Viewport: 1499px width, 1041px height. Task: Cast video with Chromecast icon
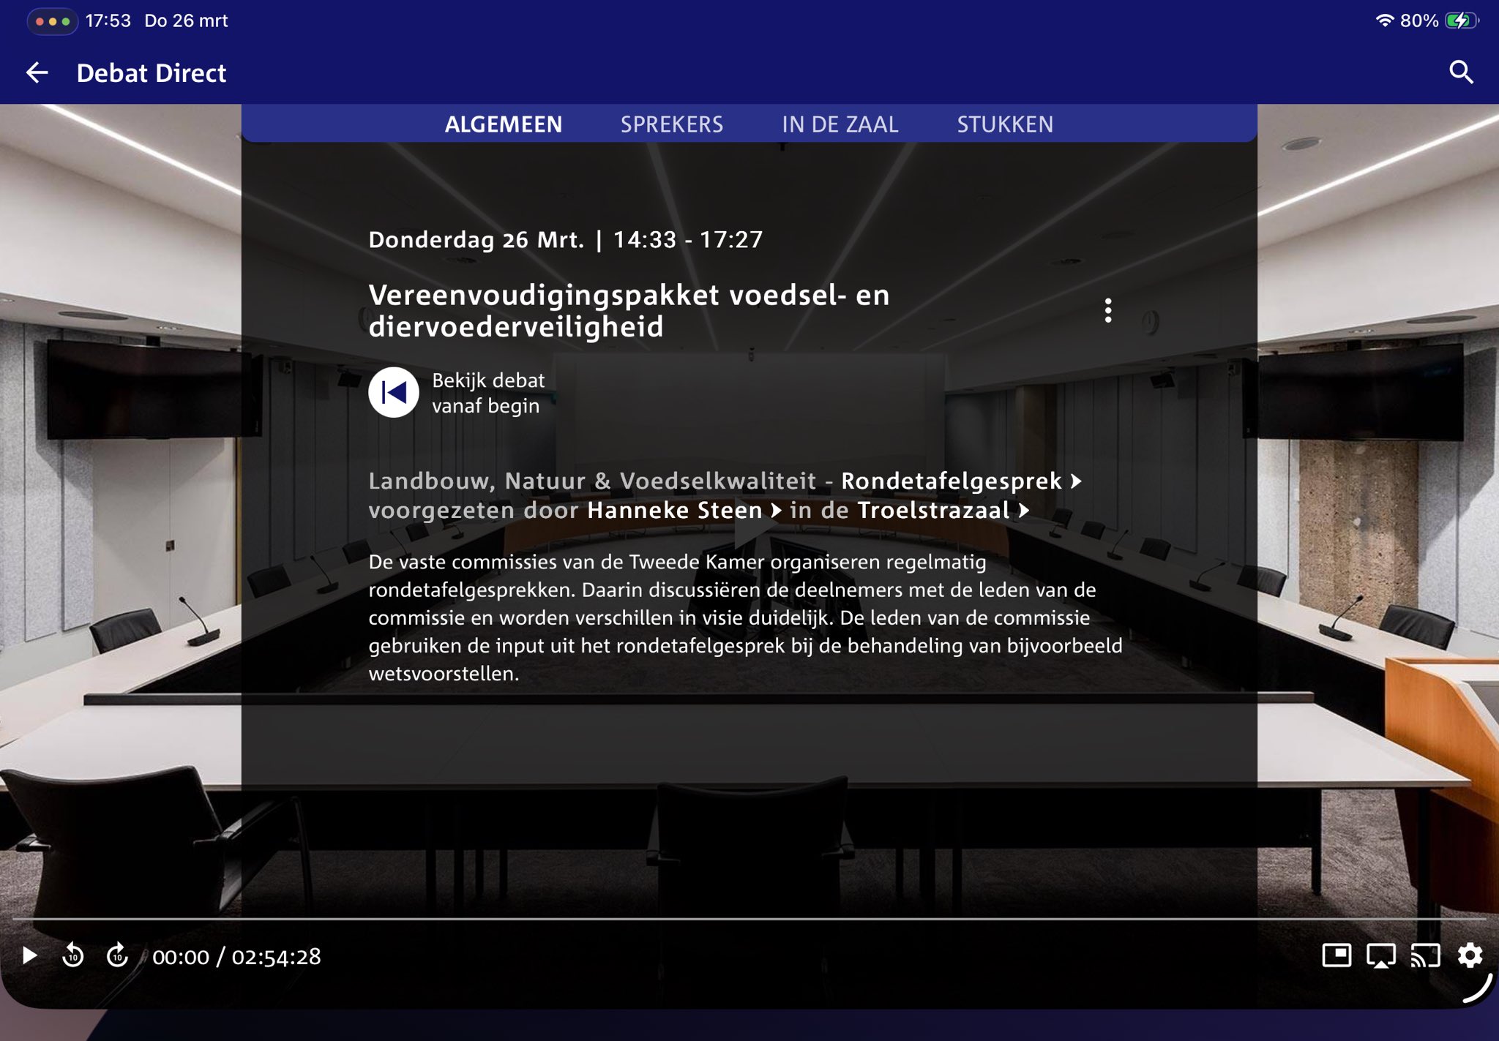click(1425, 955)
